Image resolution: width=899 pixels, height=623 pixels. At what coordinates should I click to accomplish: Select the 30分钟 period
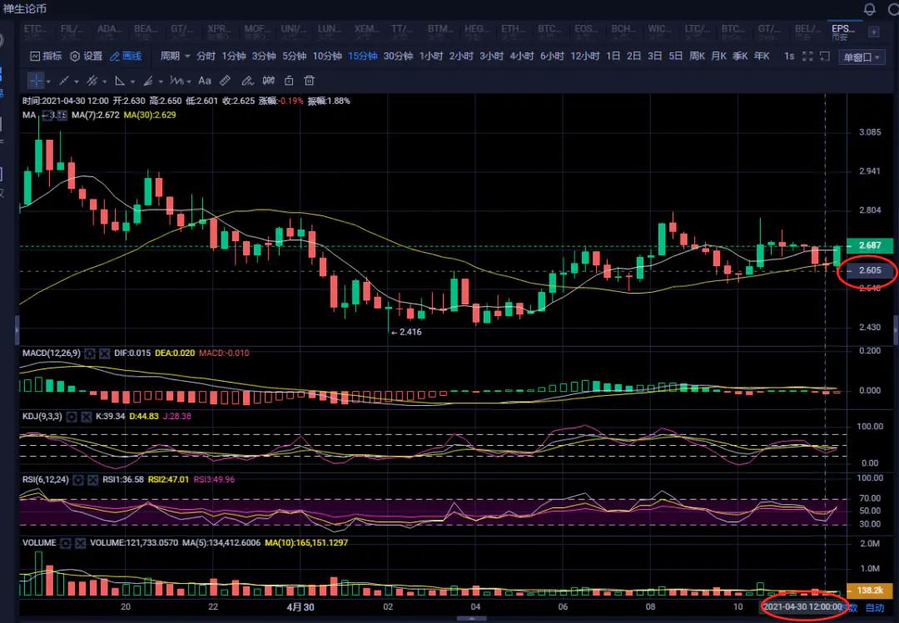click(x=398, y=57)
